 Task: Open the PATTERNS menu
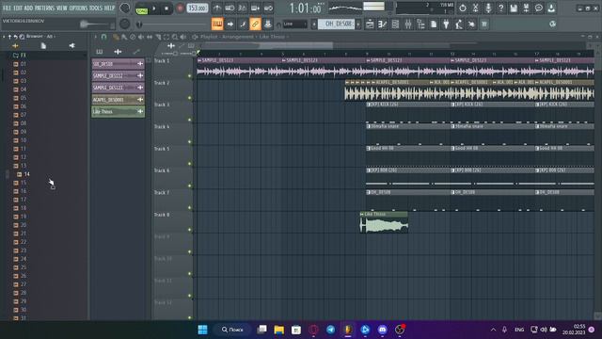[x=44, y=8]
